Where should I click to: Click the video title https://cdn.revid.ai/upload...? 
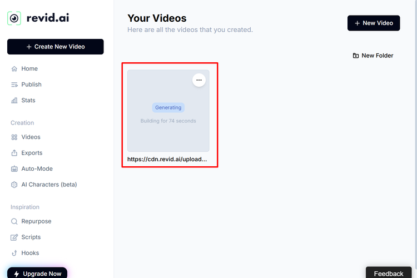167,160
